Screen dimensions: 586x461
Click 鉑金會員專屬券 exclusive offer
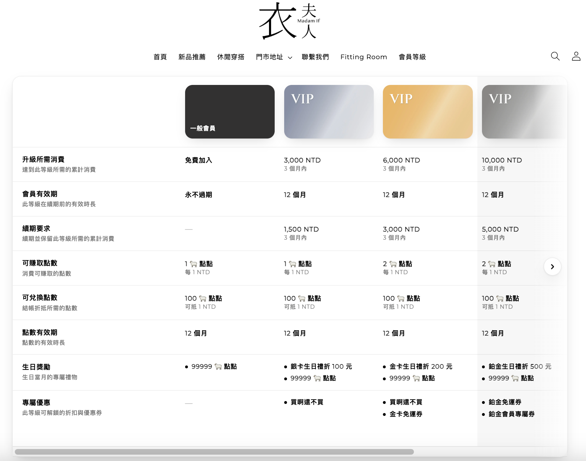click(512, 414)
